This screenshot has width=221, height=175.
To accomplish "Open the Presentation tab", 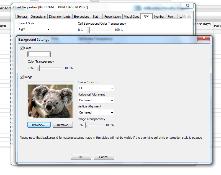I will tap(112, 17).
